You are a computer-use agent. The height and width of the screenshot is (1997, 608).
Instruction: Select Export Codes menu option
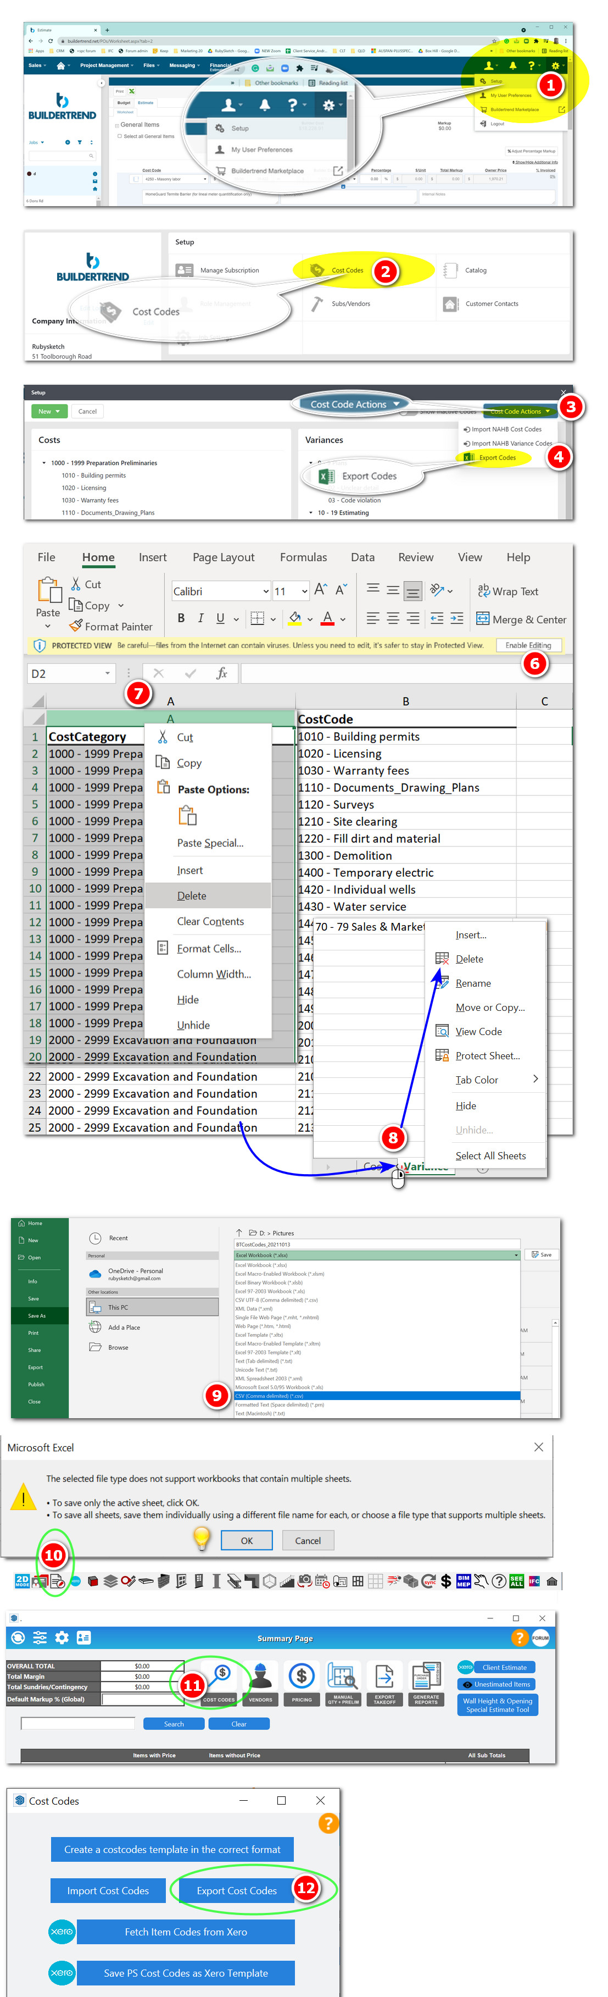[x=497, y=457]
